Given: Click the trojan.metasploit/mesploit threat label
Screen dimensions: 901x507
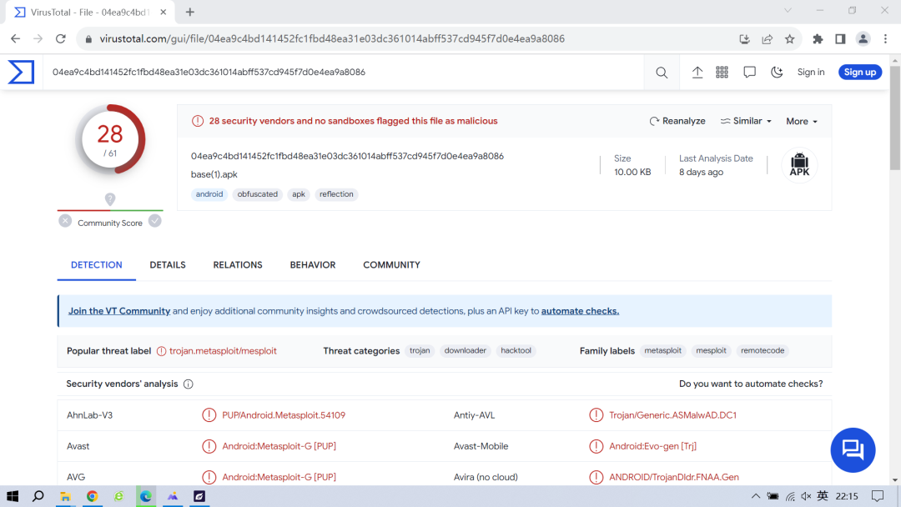Looking at the screenshot, I should (x=223, y=351).
